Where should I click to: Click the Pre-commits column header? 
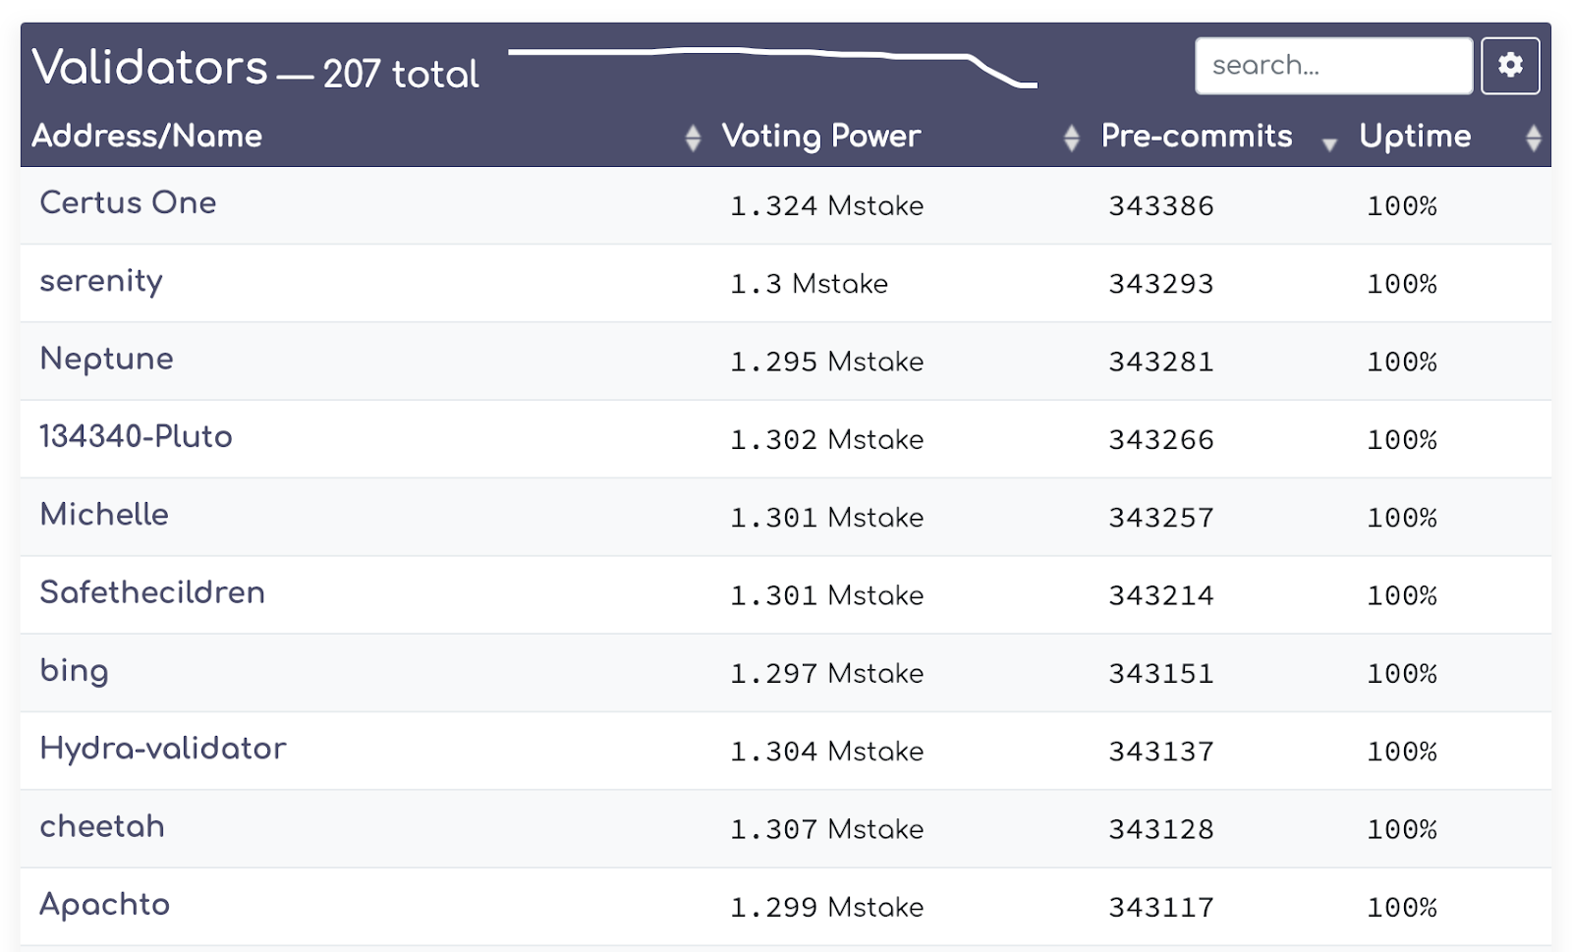pyautogui.click(x=1197, y=137)
